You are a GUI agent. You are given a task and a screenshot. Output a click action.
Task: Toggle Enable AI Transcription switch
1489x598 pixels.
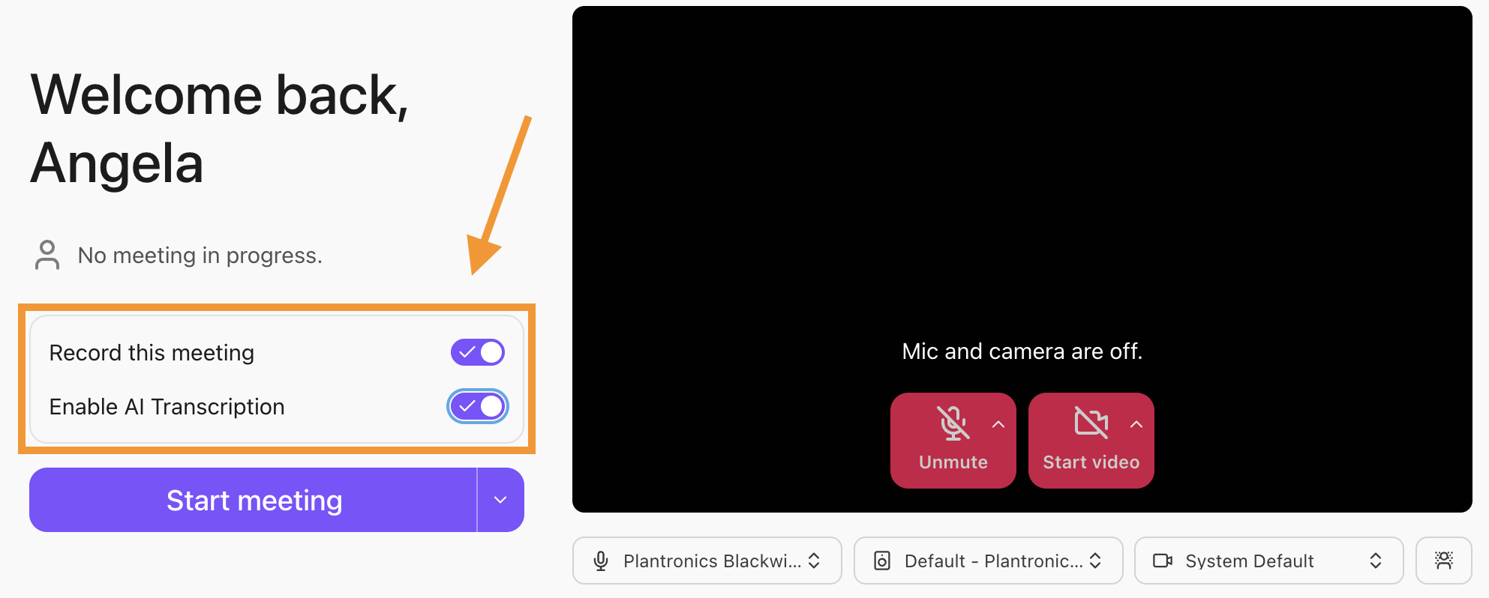point(478,406)
